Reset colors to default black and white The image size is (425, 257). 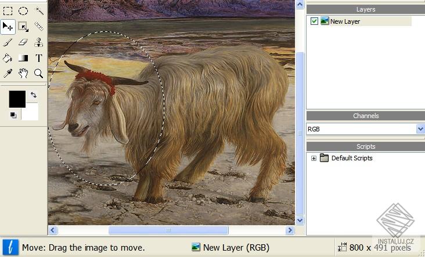(x=13, y=115)
